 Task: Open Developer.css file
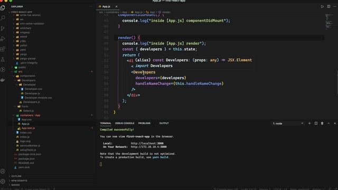[33, 89]
